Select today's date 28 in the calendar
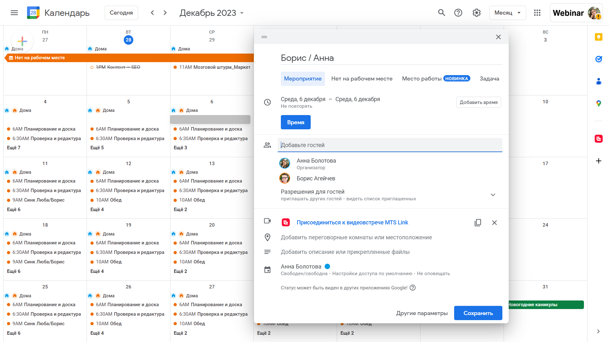Image resolution: width=609 pixels, height=342 pixels. click(x=129, y=40)
